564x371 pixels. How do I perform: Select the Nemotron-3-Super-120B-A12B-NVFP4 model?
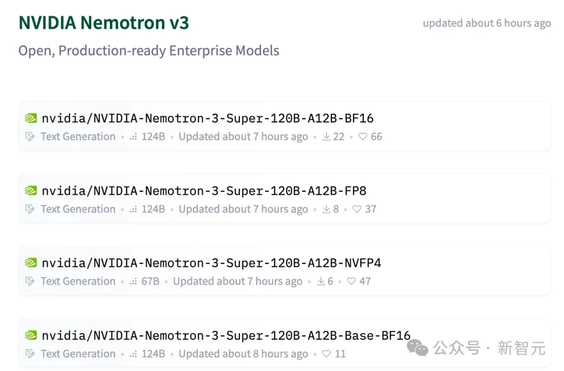[x=211, y=263]
